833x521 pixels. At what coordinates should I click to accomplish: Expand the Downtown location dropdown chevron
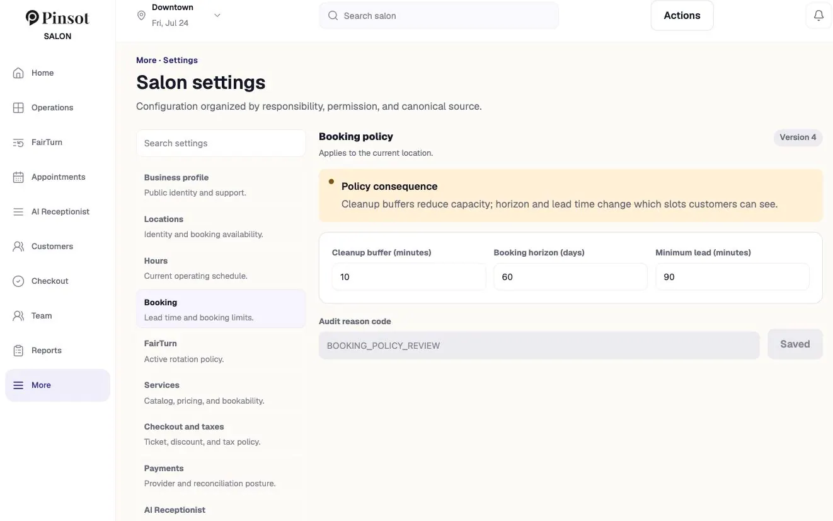pos(217,16)
